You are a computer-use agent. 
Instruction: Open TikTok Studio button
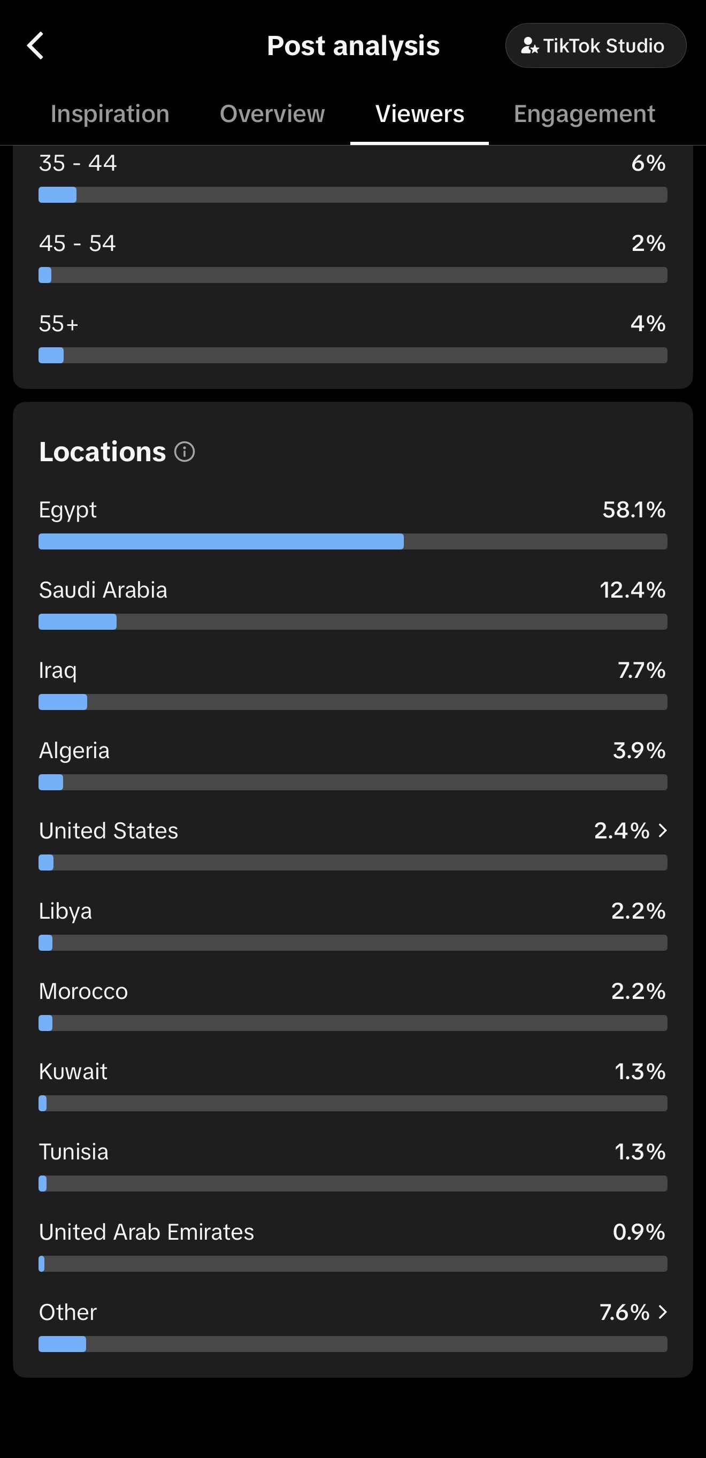click(x=596, y=45)
